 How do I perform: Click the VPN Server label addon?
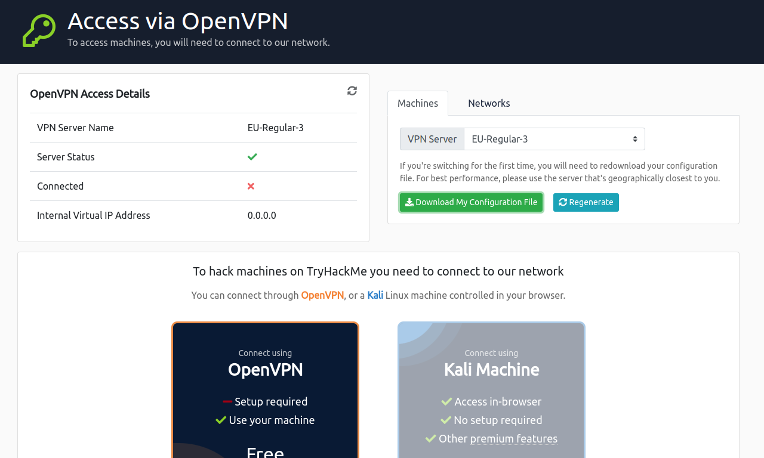tap(432, 139)
